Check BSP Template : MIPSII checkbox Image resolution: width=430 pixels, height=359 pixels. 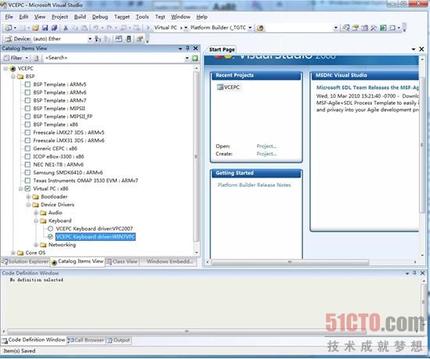click(27, 109)
